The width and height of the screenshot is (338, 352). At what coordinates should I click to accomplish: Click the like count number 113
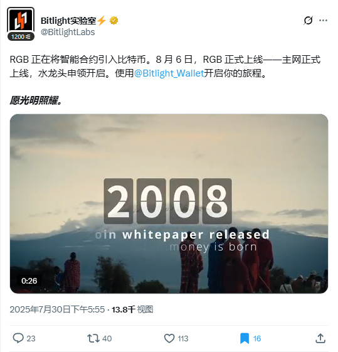[x=182, y=339]
